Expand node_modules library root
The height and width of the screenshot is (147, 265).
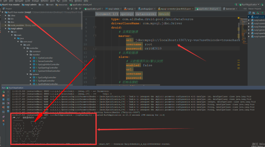point(6,25)
